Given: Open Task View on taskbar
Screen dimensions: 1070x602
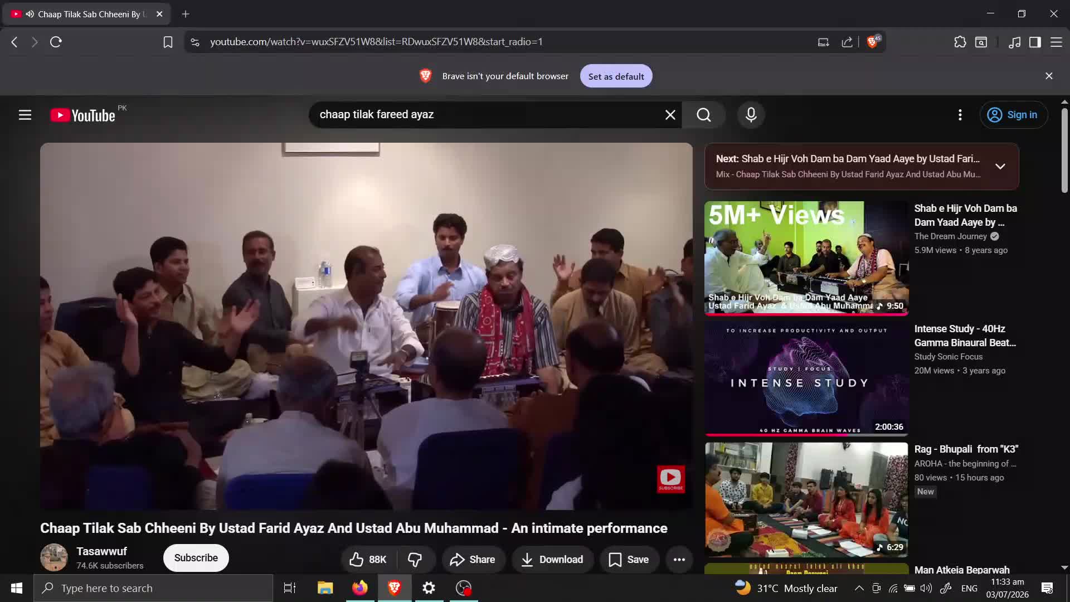Looking at the screenshot, I should click(290, 588).
